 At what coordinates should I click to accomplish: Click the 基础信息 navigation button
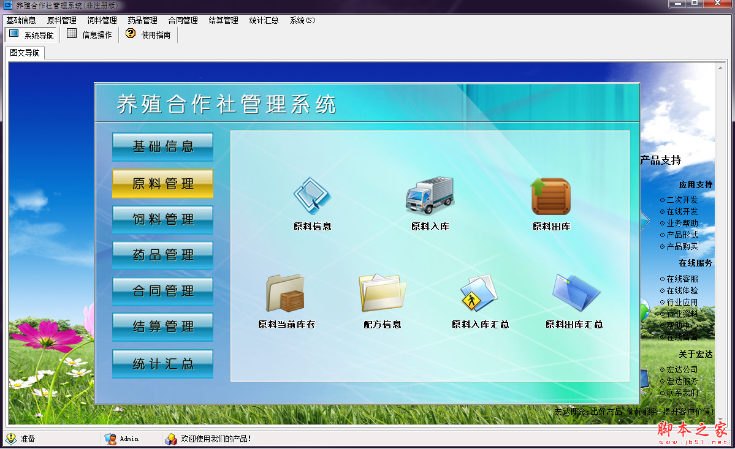pyautogui.click(x=162, y=147)
